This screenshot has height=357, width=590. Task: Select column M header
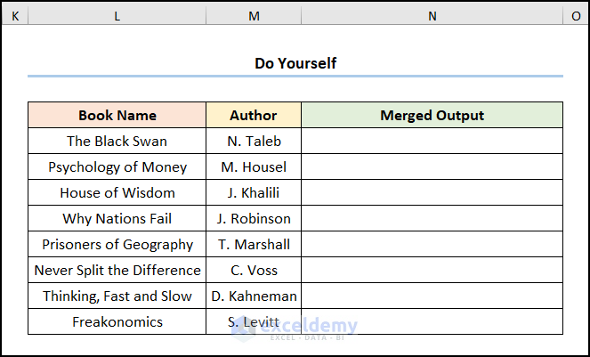pos(254,16)
